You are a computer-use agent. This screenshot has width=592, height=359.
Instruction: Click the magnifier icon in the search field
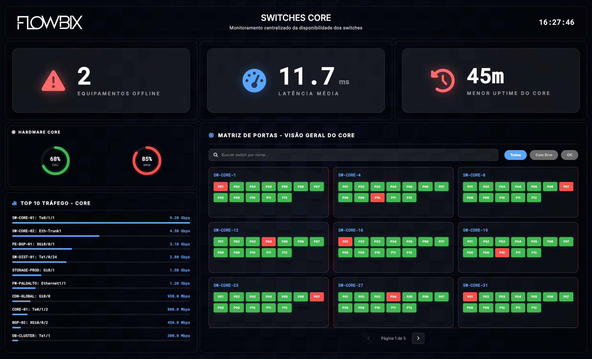tap(216, 155)
